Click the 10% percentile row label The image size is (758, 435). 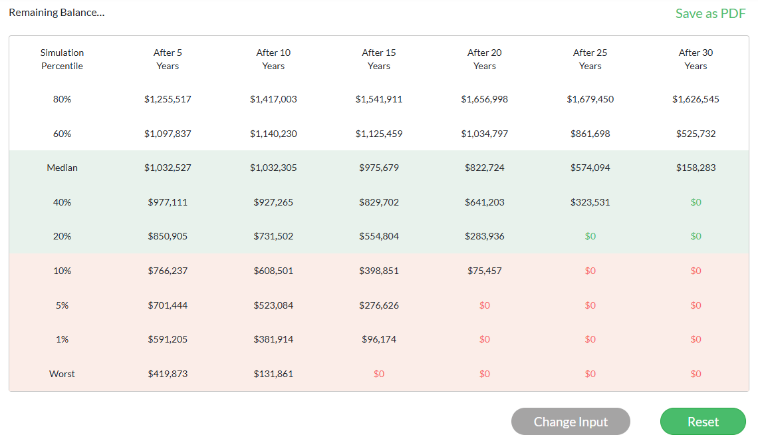click(62, 271)
